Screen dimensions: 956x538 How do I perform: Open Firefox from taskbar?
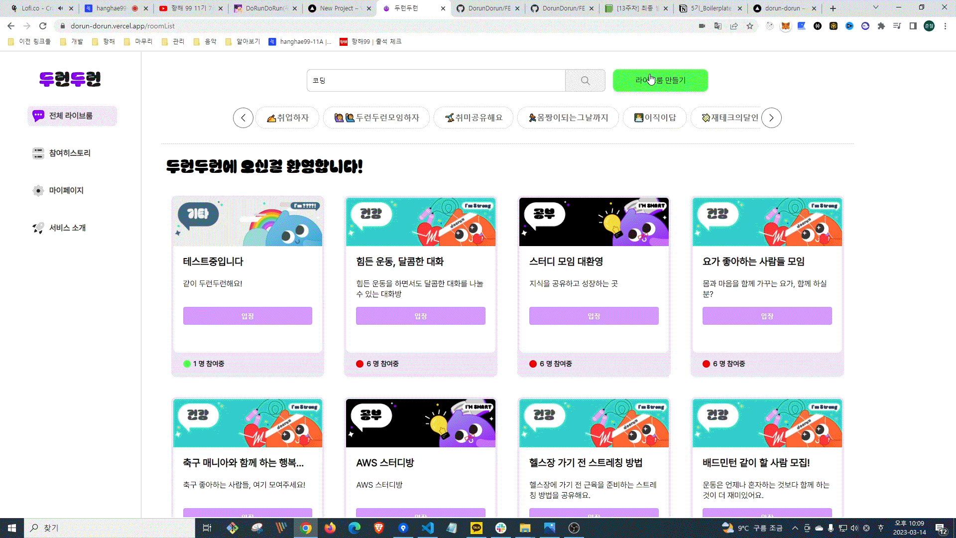tap(330, 528)
